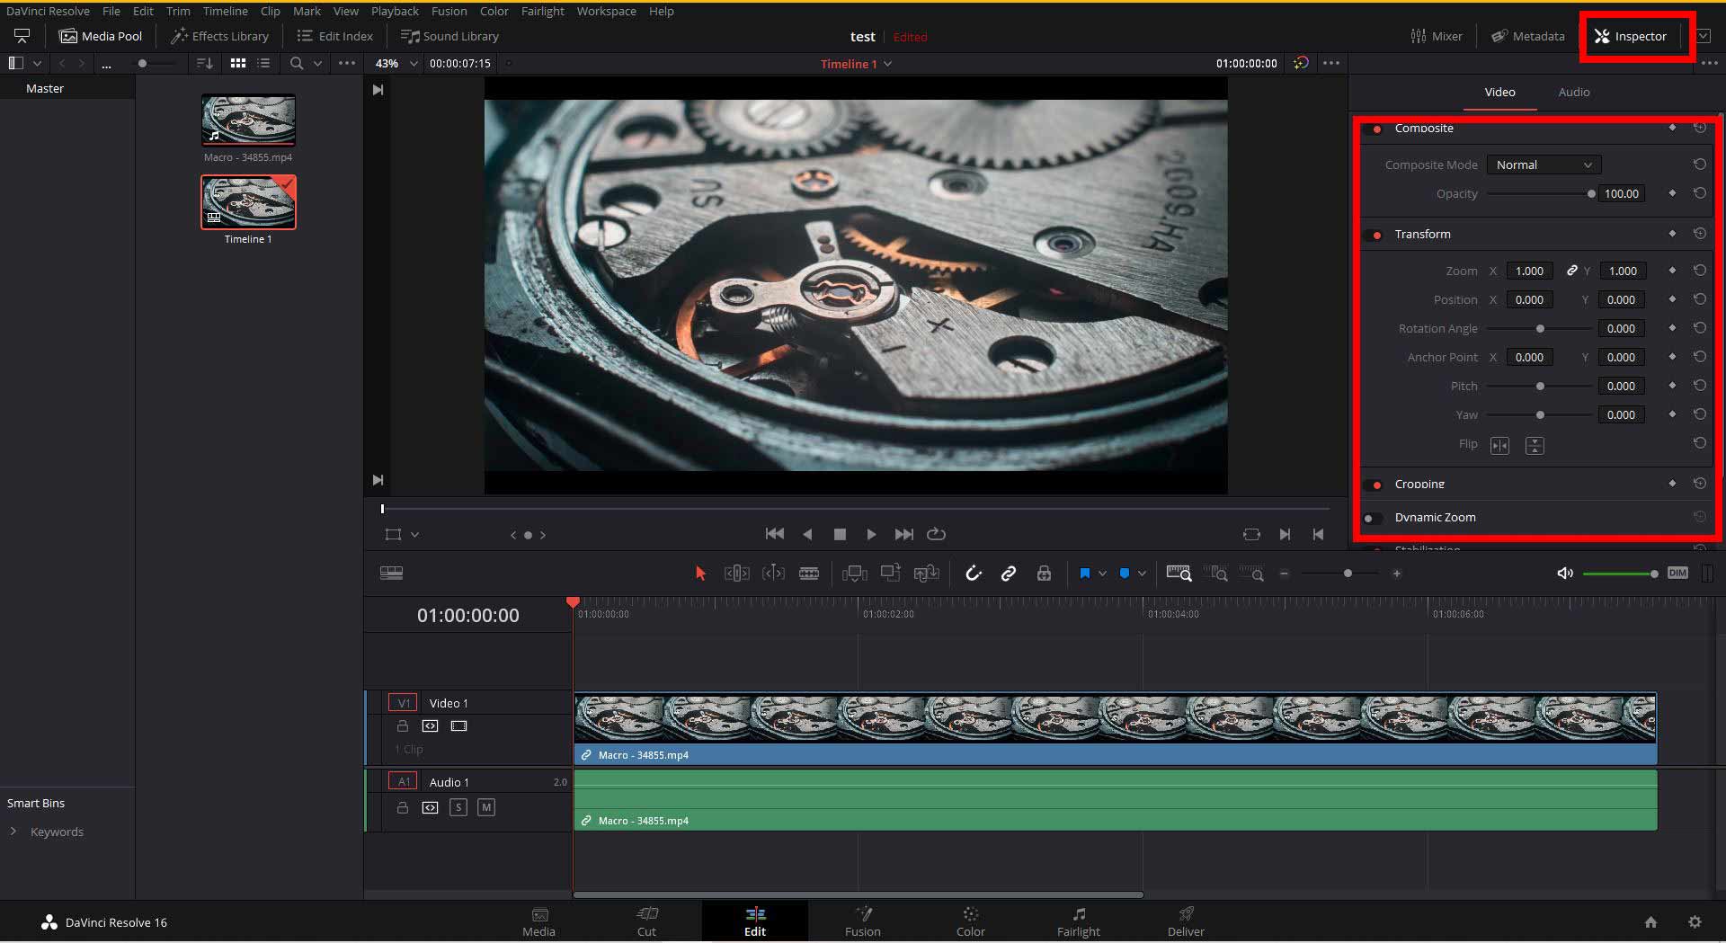Mute the Audio 1 track
The height and width of the screenshot is (943, 1726).
pyautogui.click(x=486, y=807)
